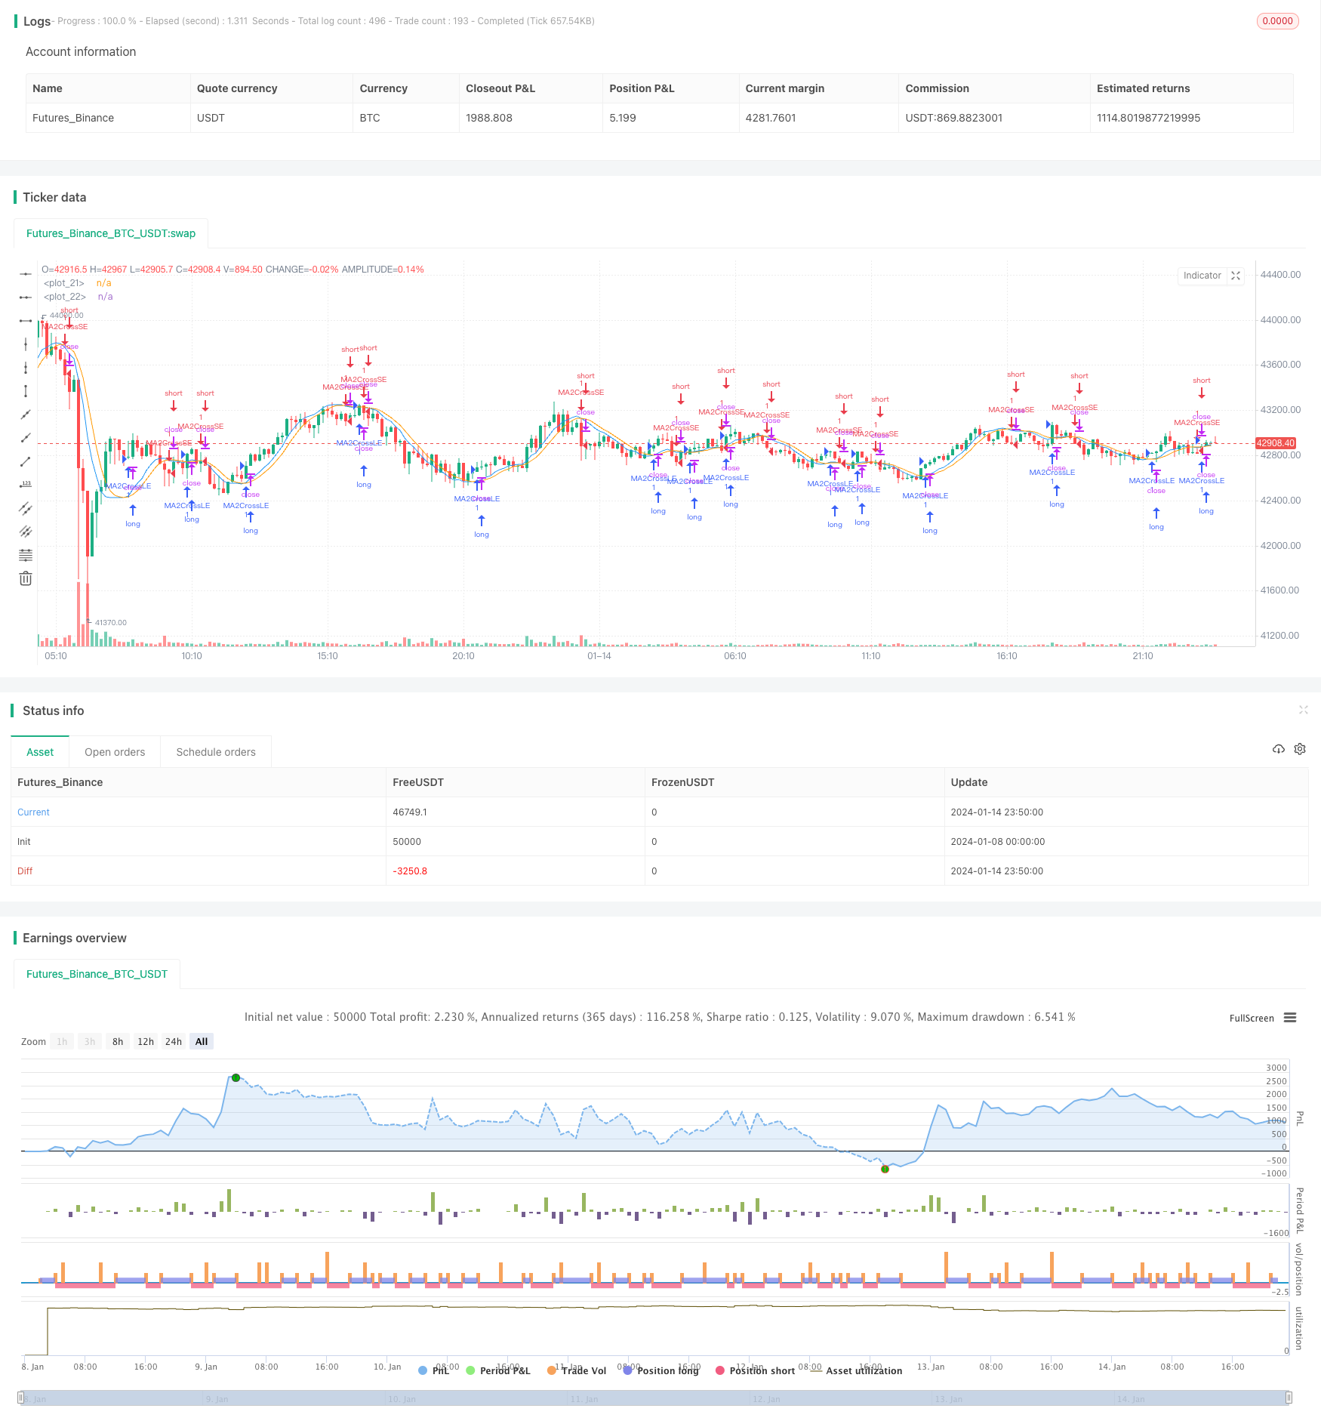Toggle Position short series in legend
Screen dimensions: 1321x1427
(x=755, y=1370)
